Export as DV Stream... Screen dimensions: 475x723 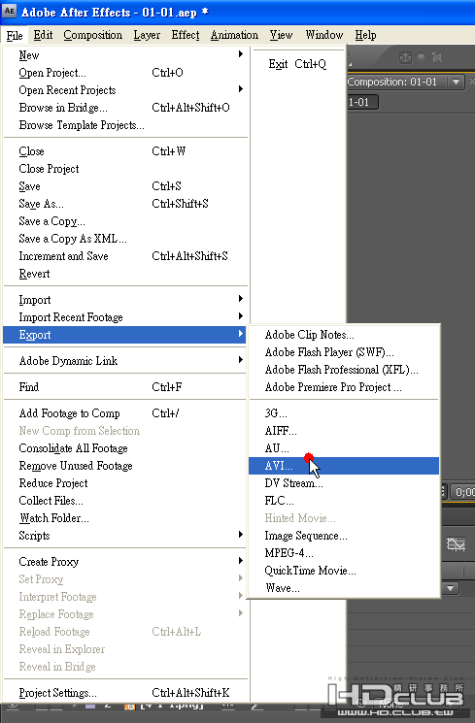click(344, 483)
